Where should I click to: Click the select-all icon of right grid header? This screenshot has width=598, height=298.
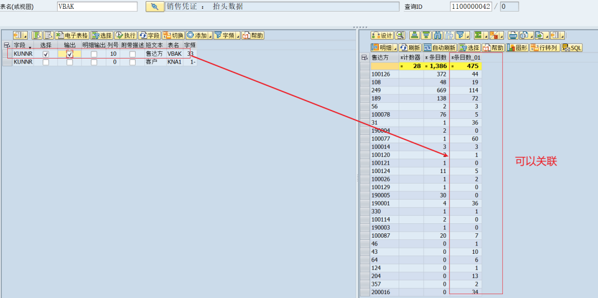pos(365,57)
